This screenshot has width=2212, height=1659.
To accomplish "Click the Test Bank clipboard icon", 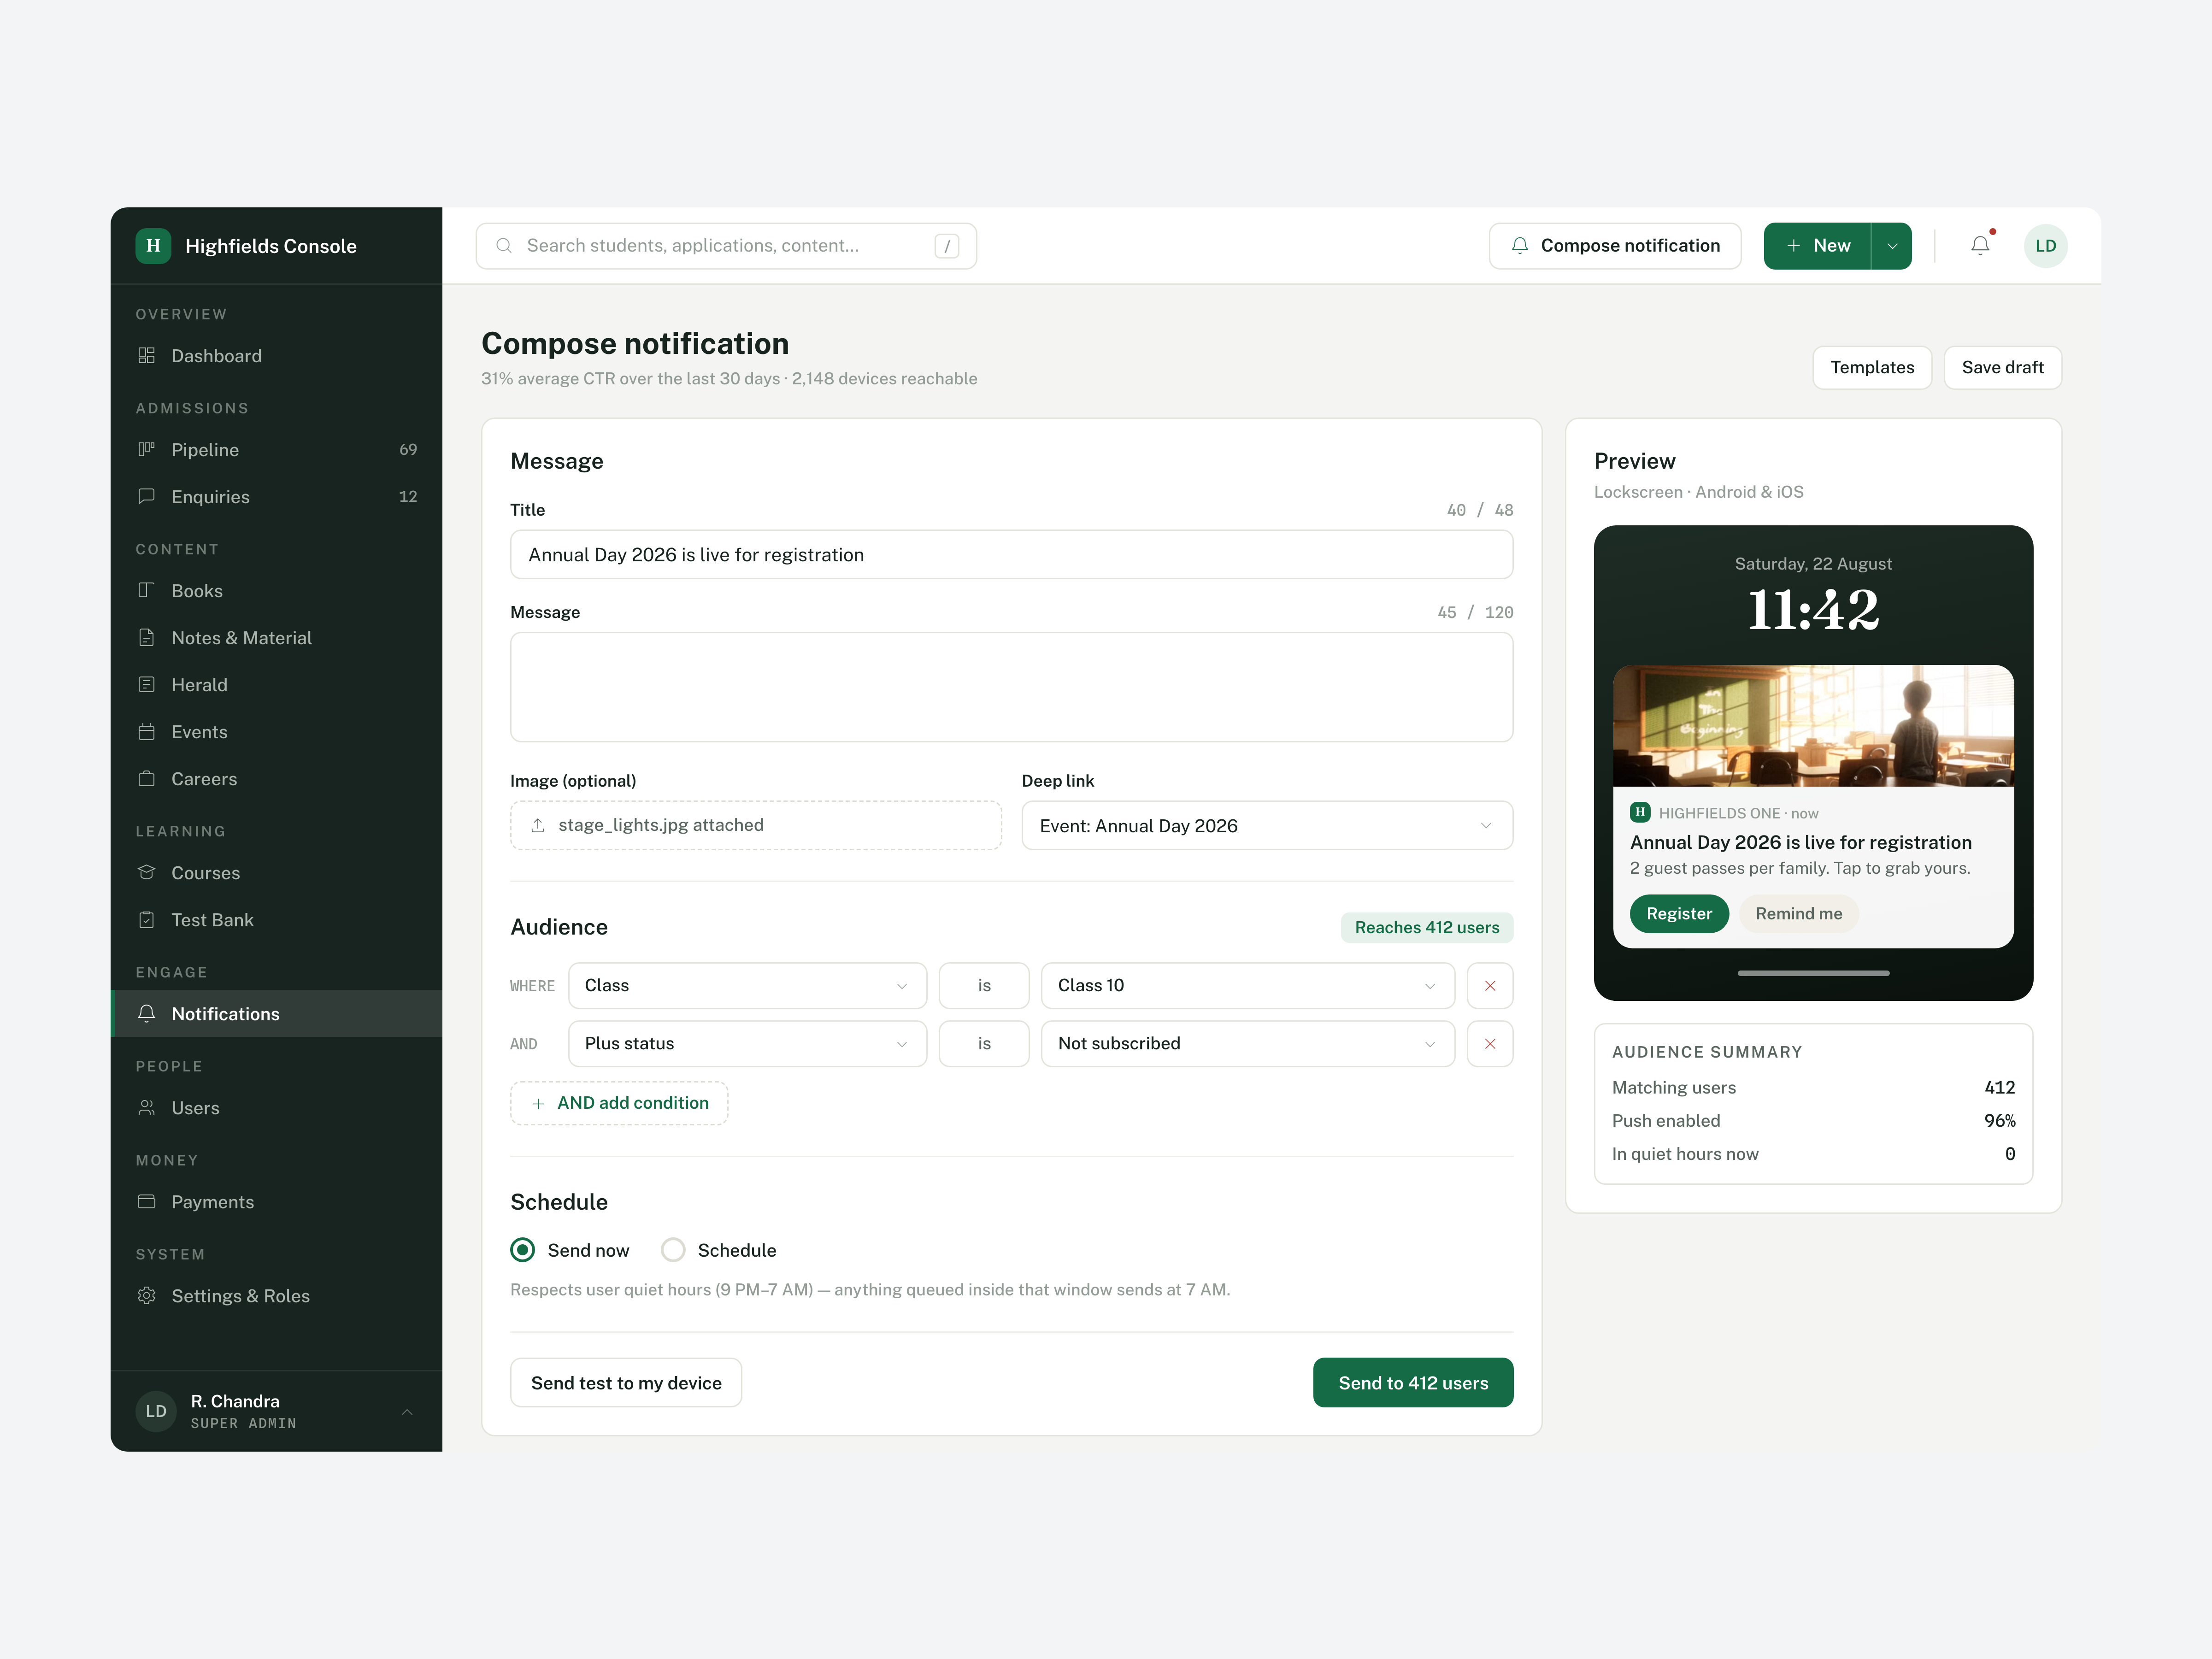I will pyautogui.click(x=147, y=920).
